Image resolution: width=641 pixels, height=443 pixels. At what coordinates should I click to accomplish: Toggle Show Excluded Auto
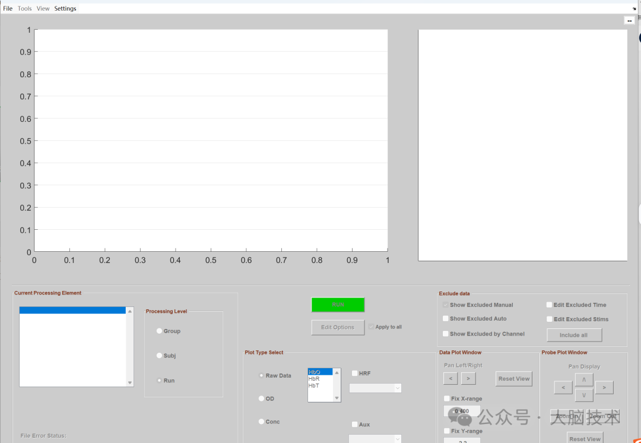446,318
